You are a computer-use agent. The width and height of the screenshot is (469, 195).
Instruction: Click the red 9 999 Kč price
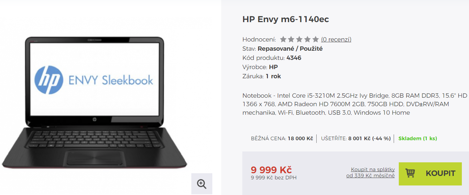pos(271,169)
